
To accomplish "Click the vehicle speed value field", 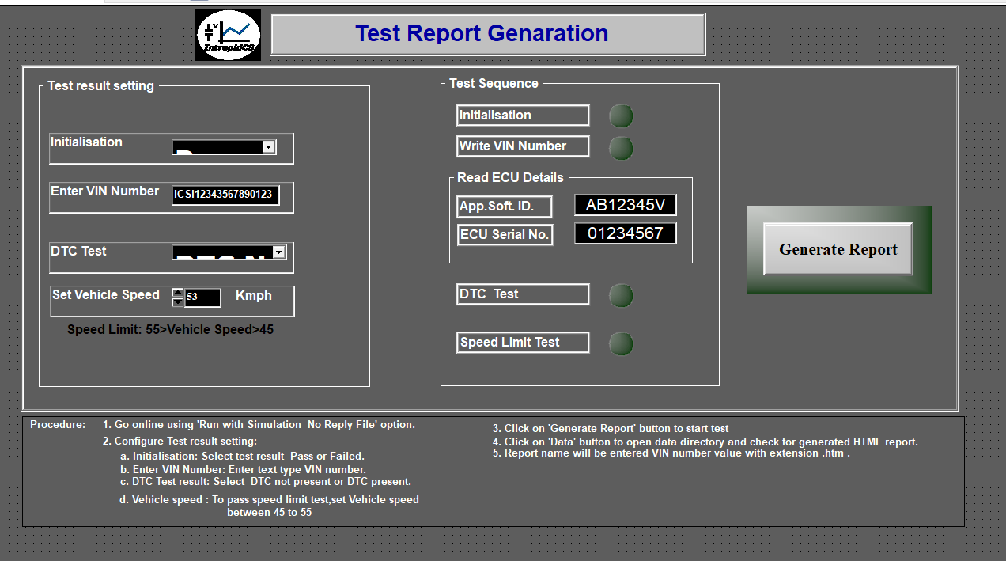I will (x=202, y=298).
